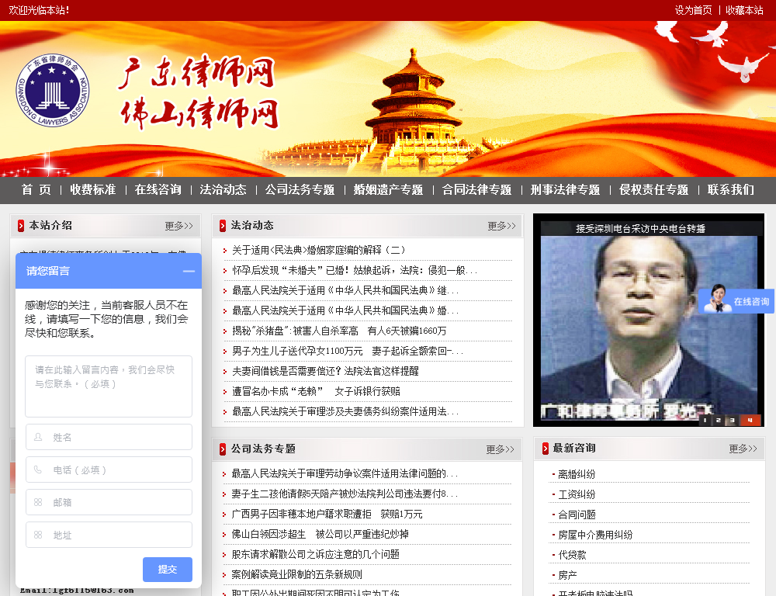Click the 广东律师网 佛山律师网 banner title

coord(198,92)
